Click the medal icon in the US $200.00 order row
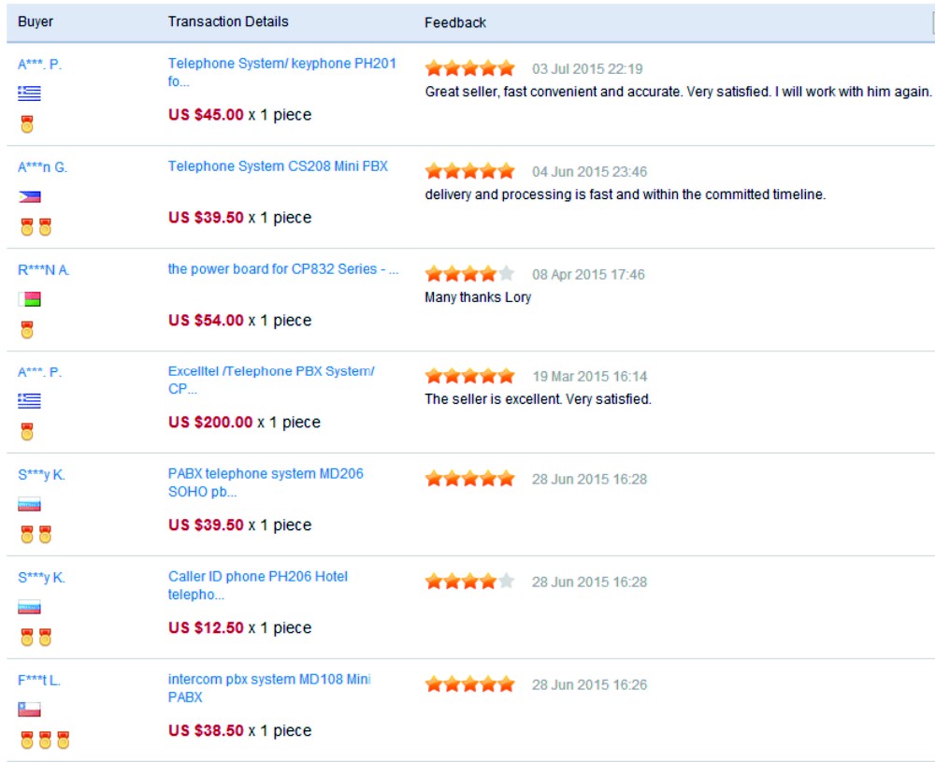935x762 pixels. point(27,432)
